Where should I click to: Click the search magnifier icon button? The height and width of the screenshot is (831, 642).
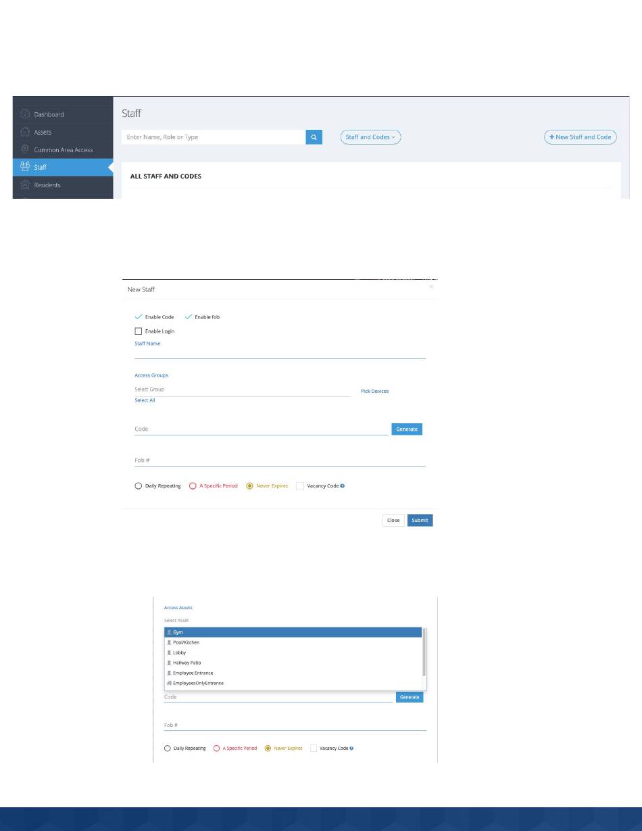click(314, 137)
